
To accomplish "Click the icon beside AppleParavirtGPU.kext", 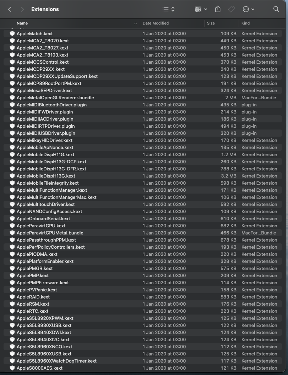I will click(x=12, y=226).
